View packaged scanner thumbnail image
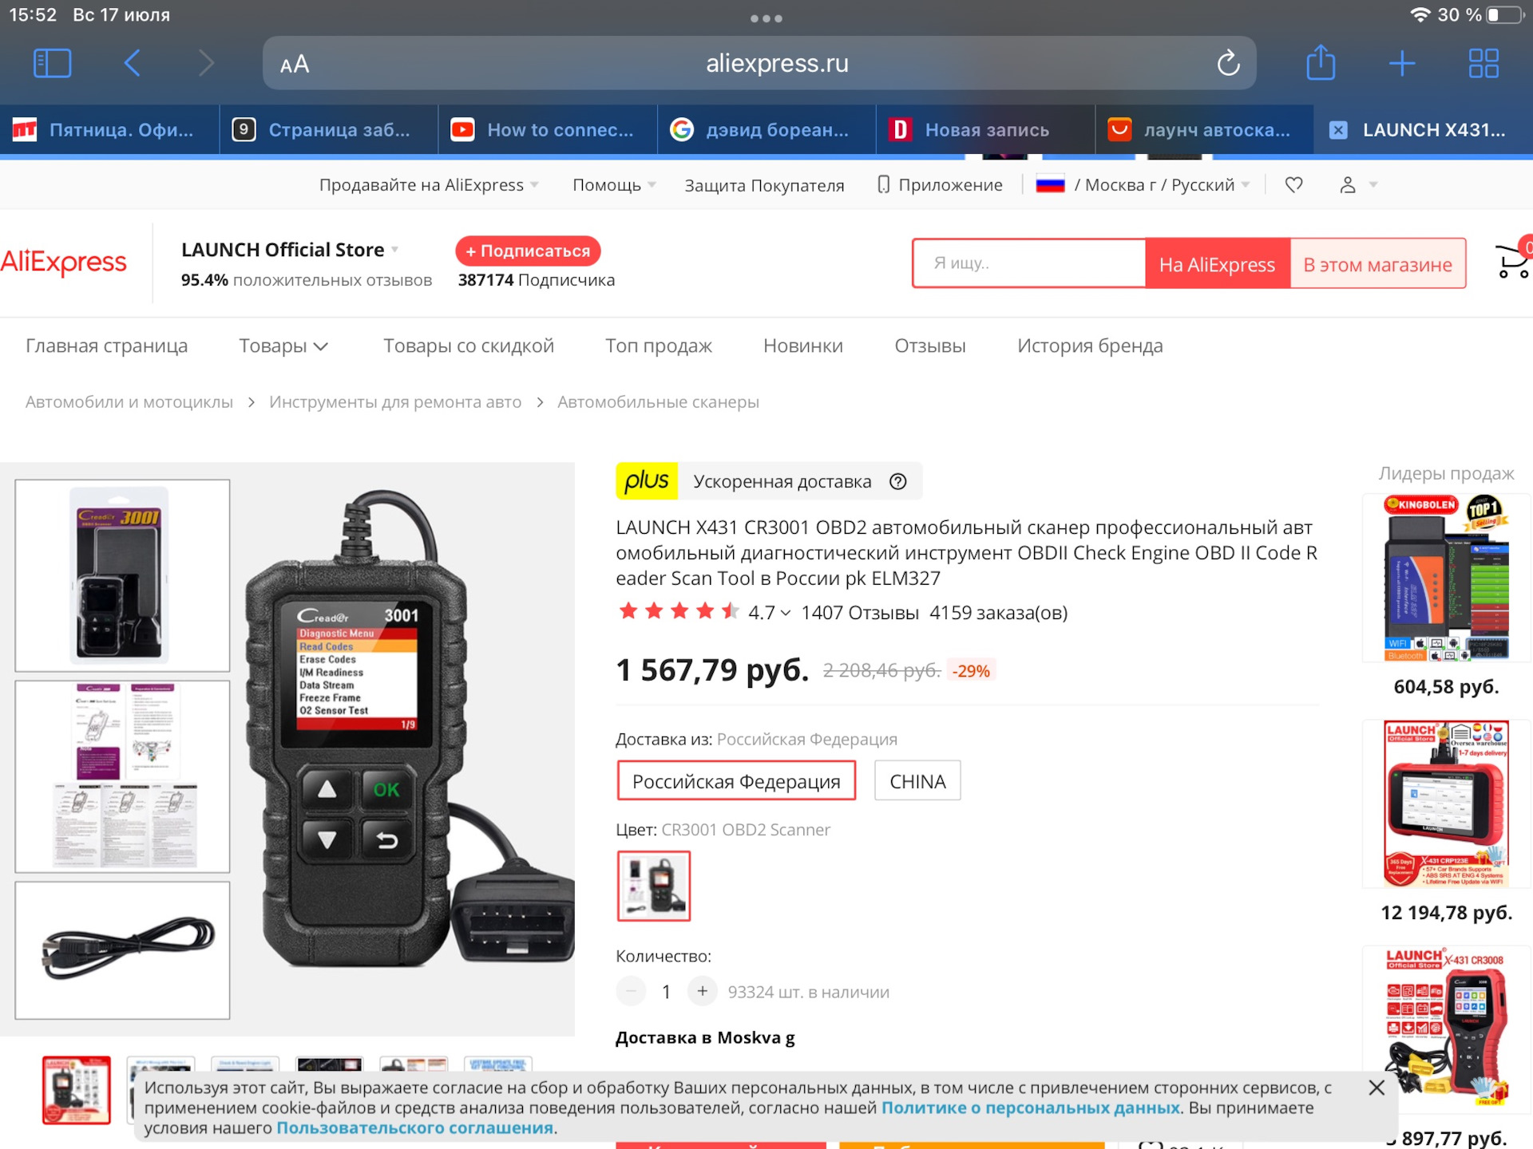This screenshot has height=1149, width=1533. pyautogui.click(x=122, y=575)
